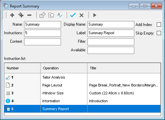Screen dimensions: 165x120
Task: Click the empty Filter field
Action: 111,42
